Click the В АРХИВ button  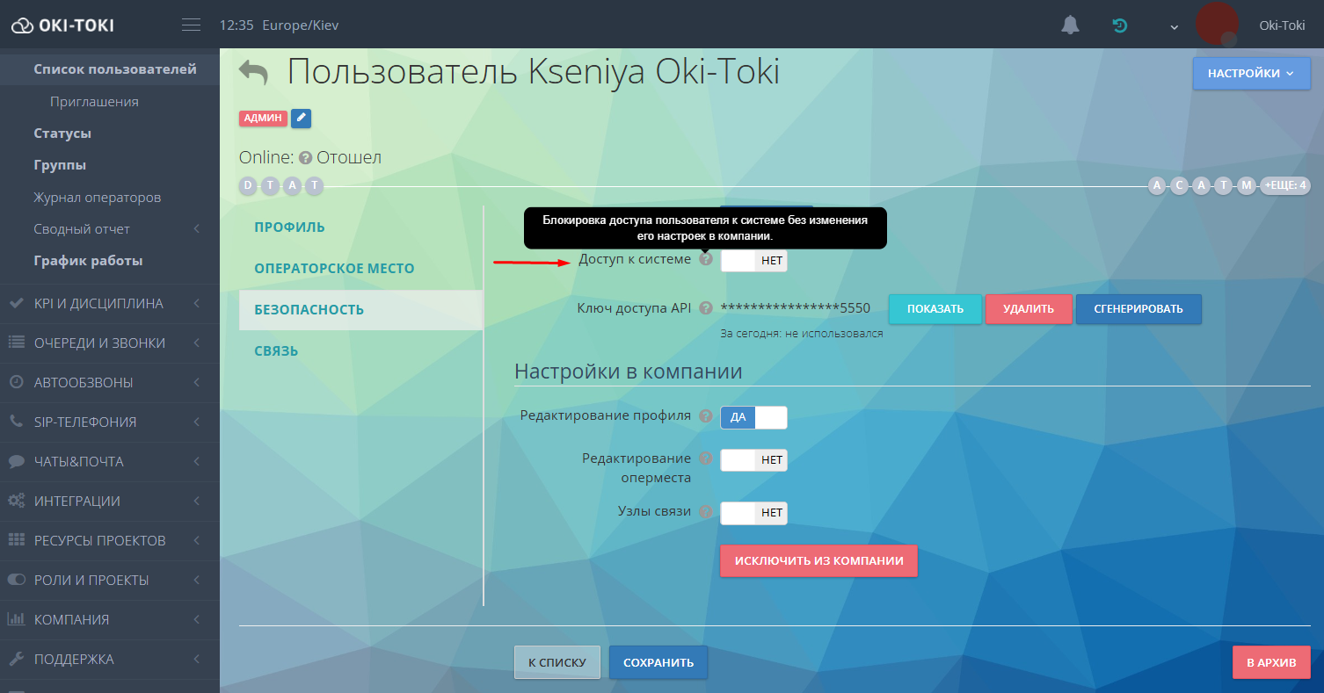tap(1271, 663)
